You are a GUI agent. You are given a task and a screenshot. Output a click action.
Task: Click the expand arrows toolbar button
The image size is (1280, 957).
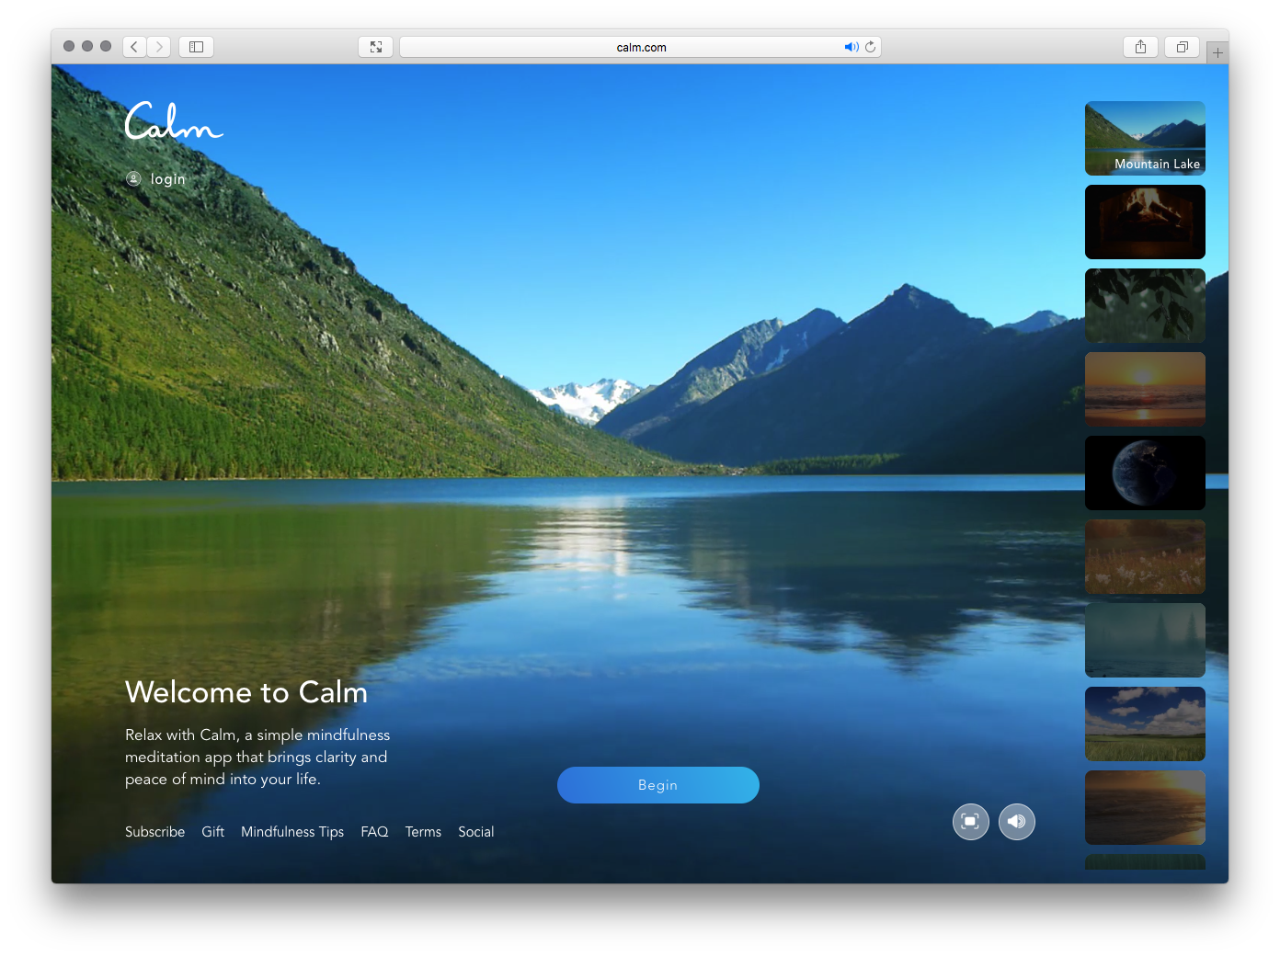pyautogui.click(x=375, y=47)
